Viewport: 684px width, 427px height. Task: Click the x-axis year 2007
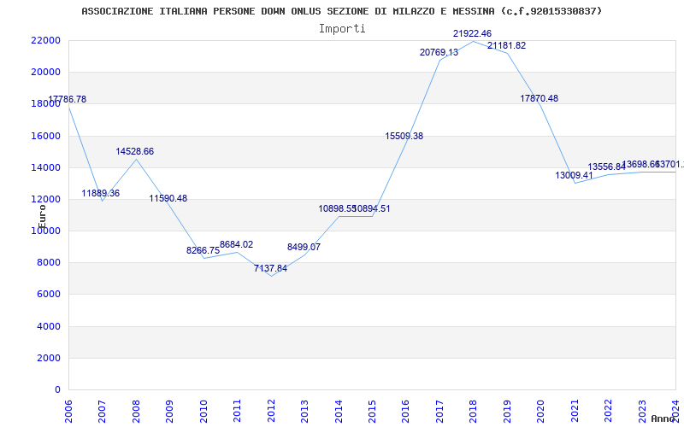pos(102,411)
